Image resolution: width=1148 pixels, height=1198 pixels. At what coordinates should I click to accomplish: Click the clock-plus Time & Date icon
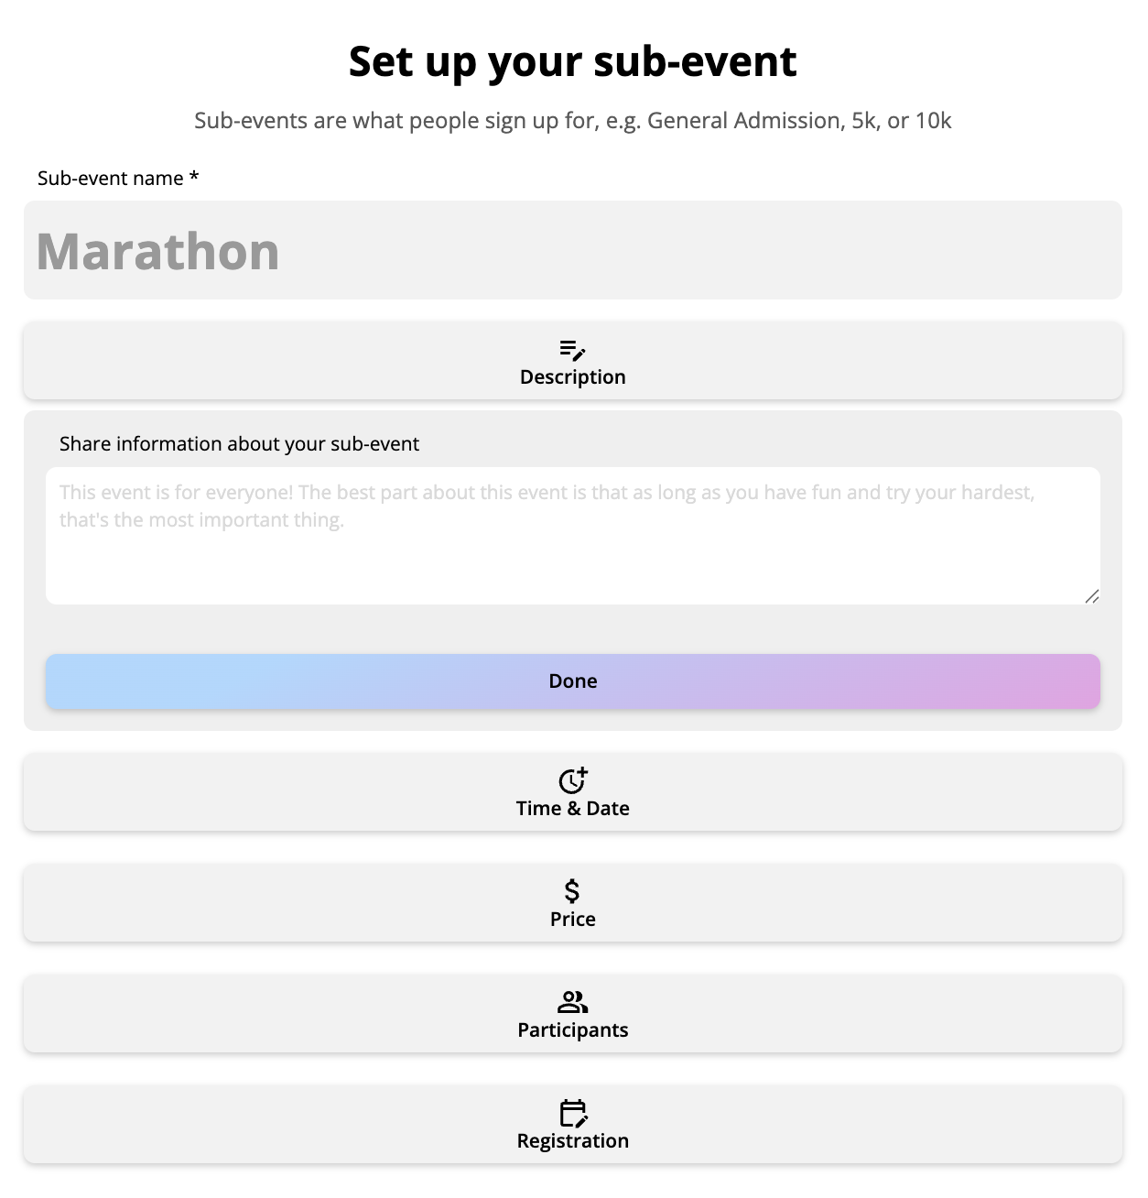[x=572, y=780]
